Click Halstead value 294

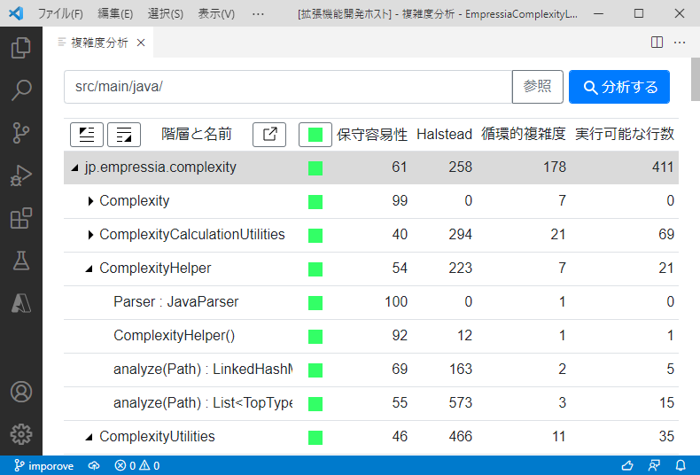[460, 234]
